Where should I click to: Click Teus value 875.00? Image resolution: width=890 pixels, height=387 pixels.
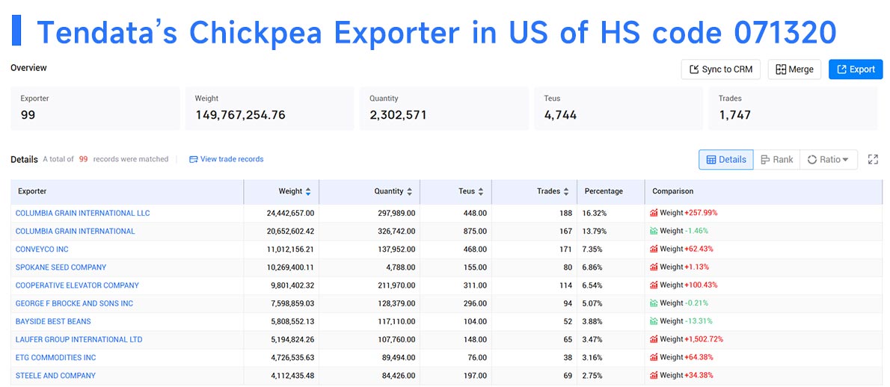tap(474, 231)
